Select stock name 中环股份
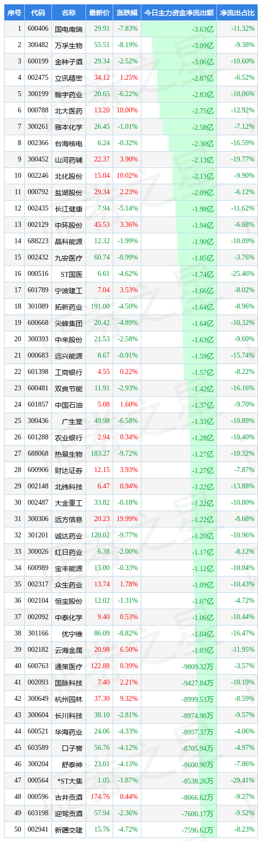Viewport: 258px width, 842px height. pos(69,225)
